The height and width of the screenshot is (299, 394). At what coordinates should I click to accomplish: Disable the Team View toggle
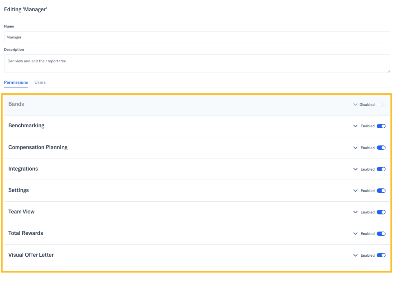point(381,212)
